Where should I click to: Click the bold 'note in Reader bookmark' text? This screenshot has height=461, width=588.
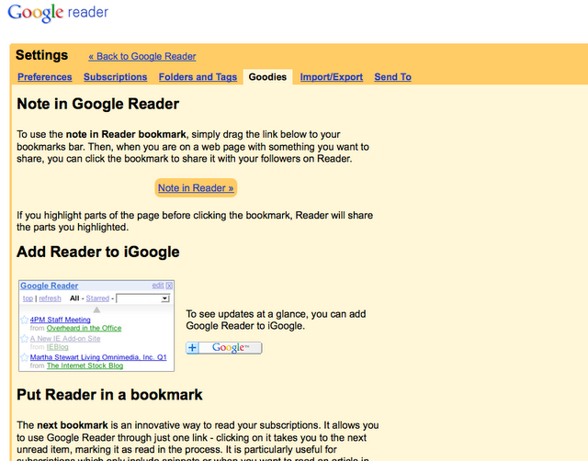[126, 134]
